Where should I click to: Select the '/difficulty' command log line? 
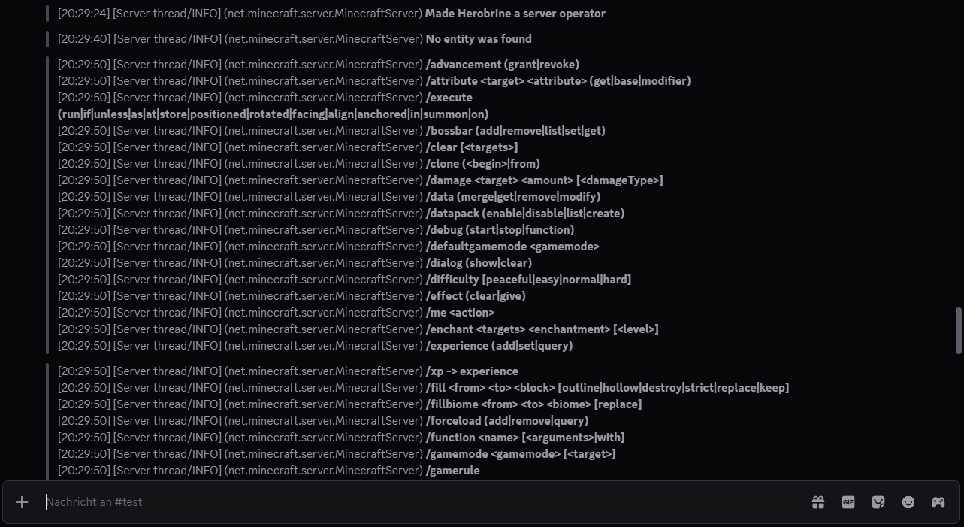(x=344, y=280)
